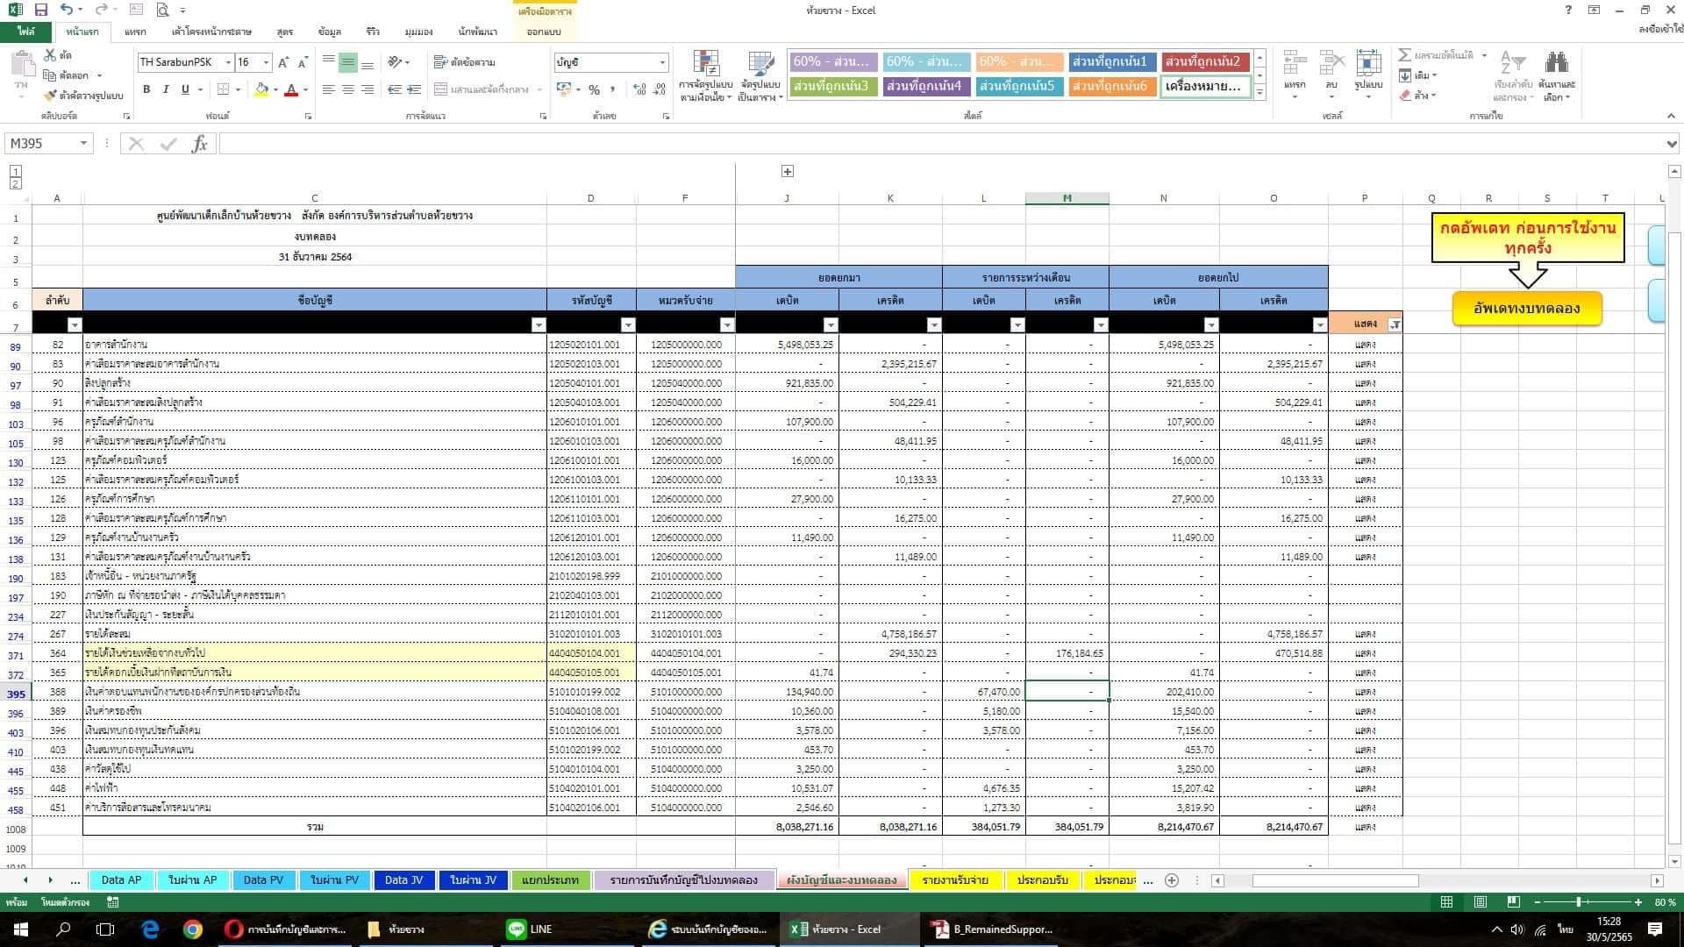1684x947 pixels.
Task: Toggle the outline level 2 button
Action: point(15,183)
